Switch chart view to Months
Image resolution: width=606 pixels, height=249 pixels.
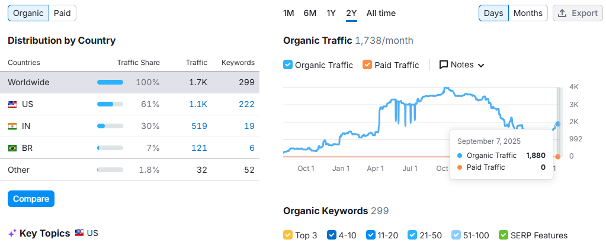point(527,13)
